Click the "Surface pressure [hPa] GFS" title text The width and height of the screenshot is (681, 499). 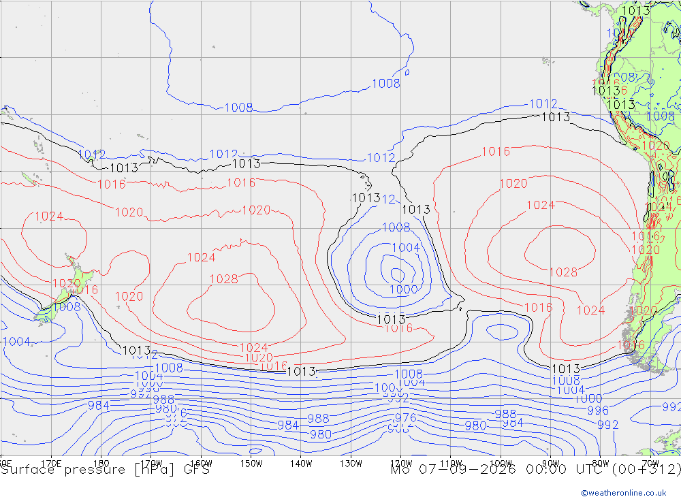[x=105, y=470]
